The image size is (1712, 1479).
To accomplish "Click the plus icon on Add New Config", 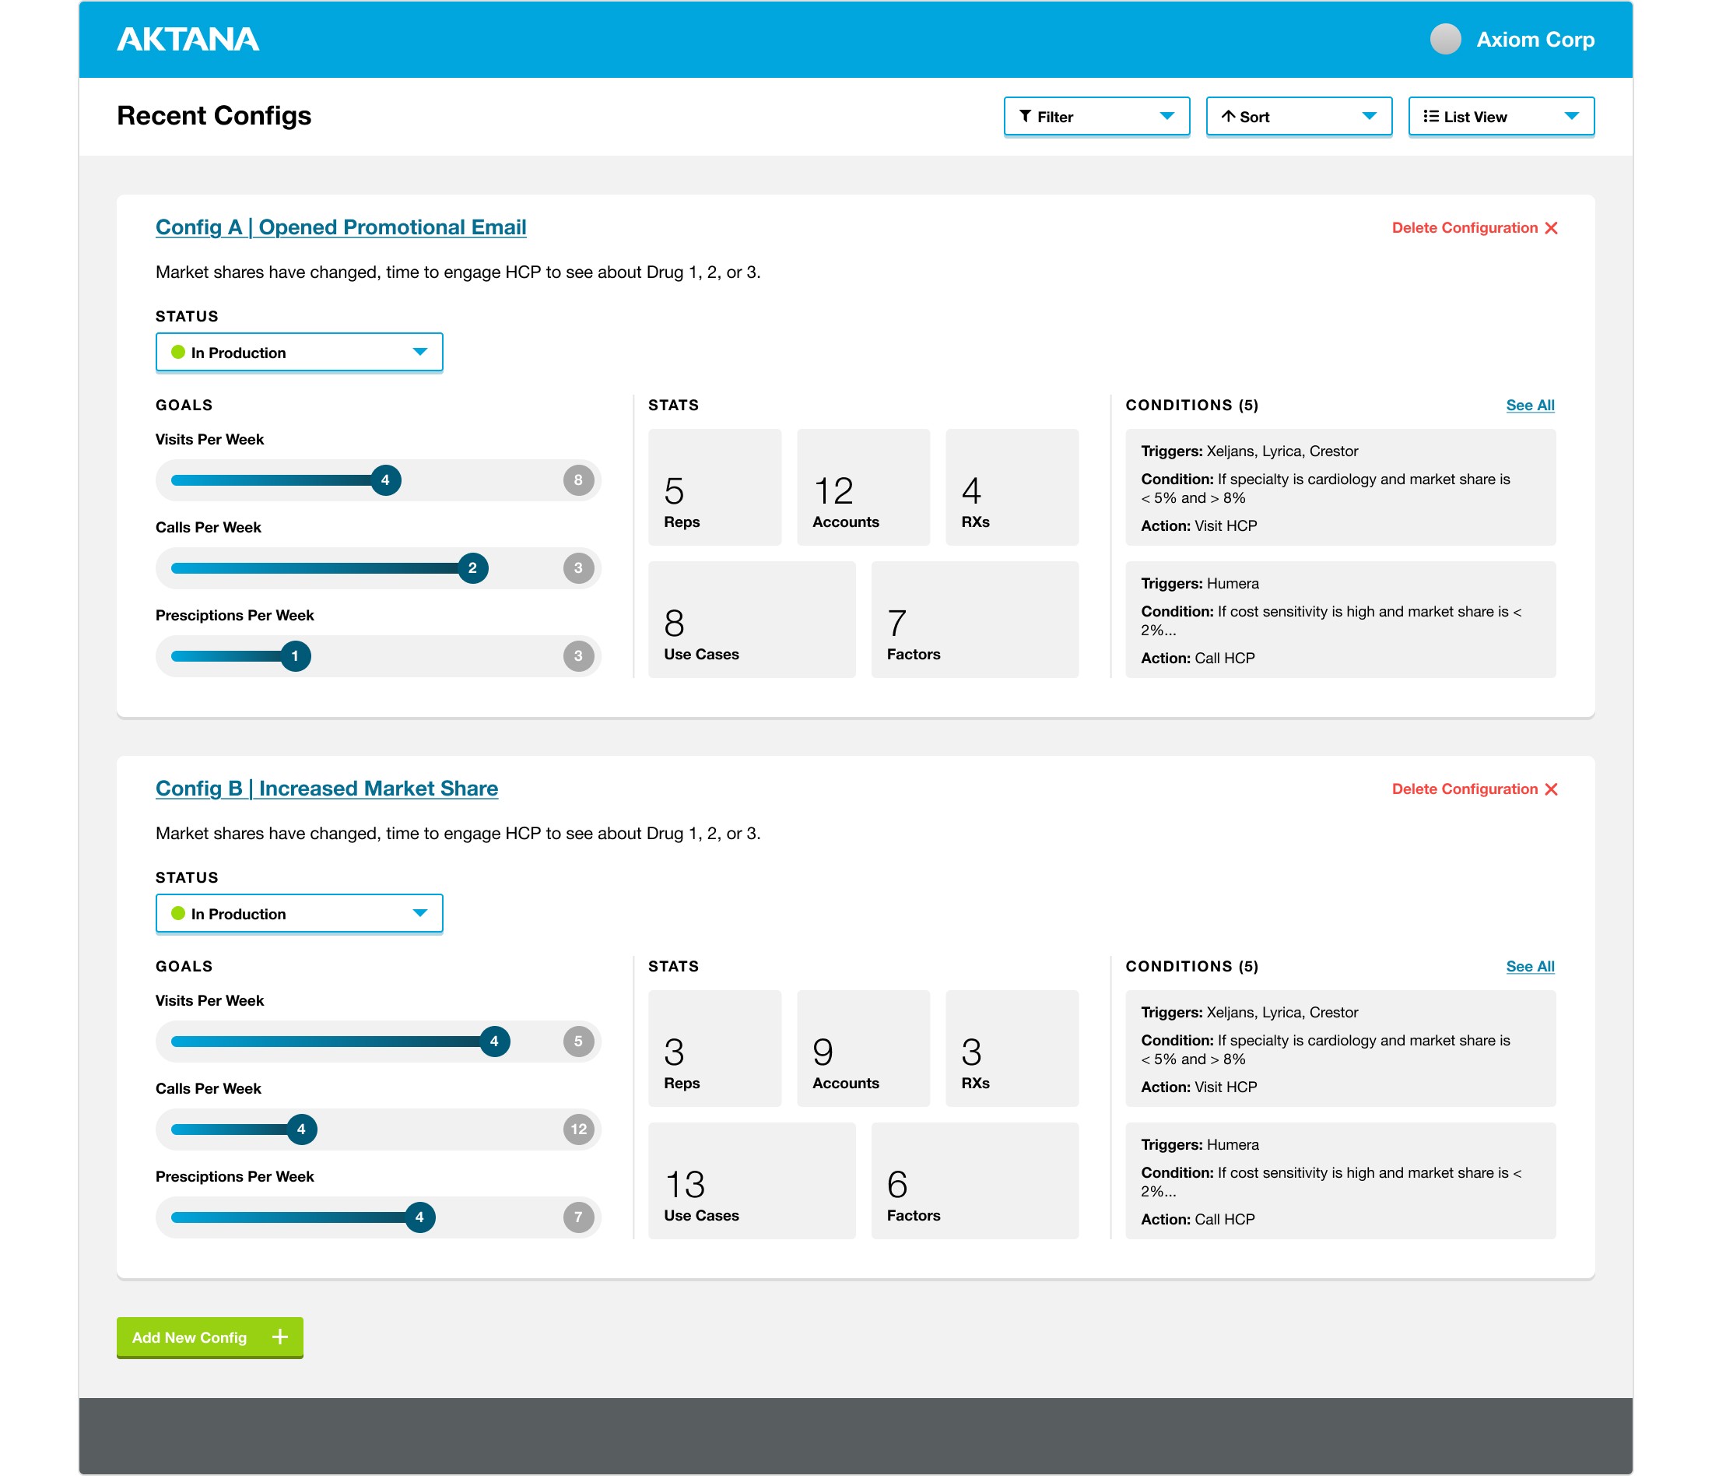I will click(280, 1337).
